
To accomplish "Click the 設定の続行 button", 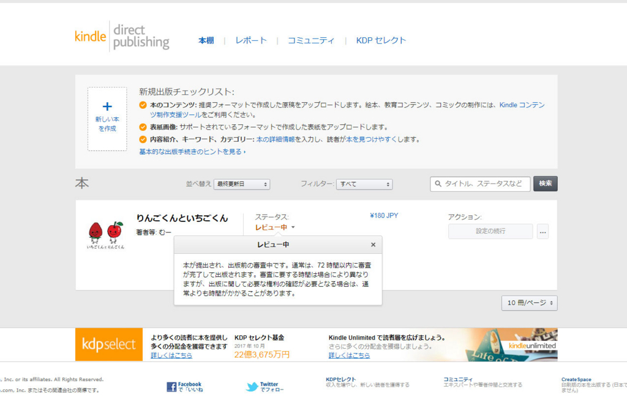I will coord(490,231).
